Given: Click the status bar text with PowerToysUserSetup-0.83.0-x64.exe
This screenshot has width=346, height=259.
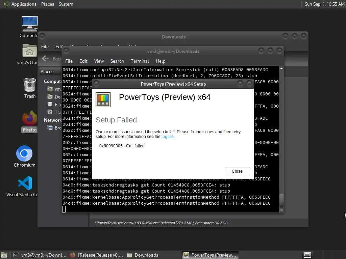Looking at the screenshot, I should coord(161,223).
